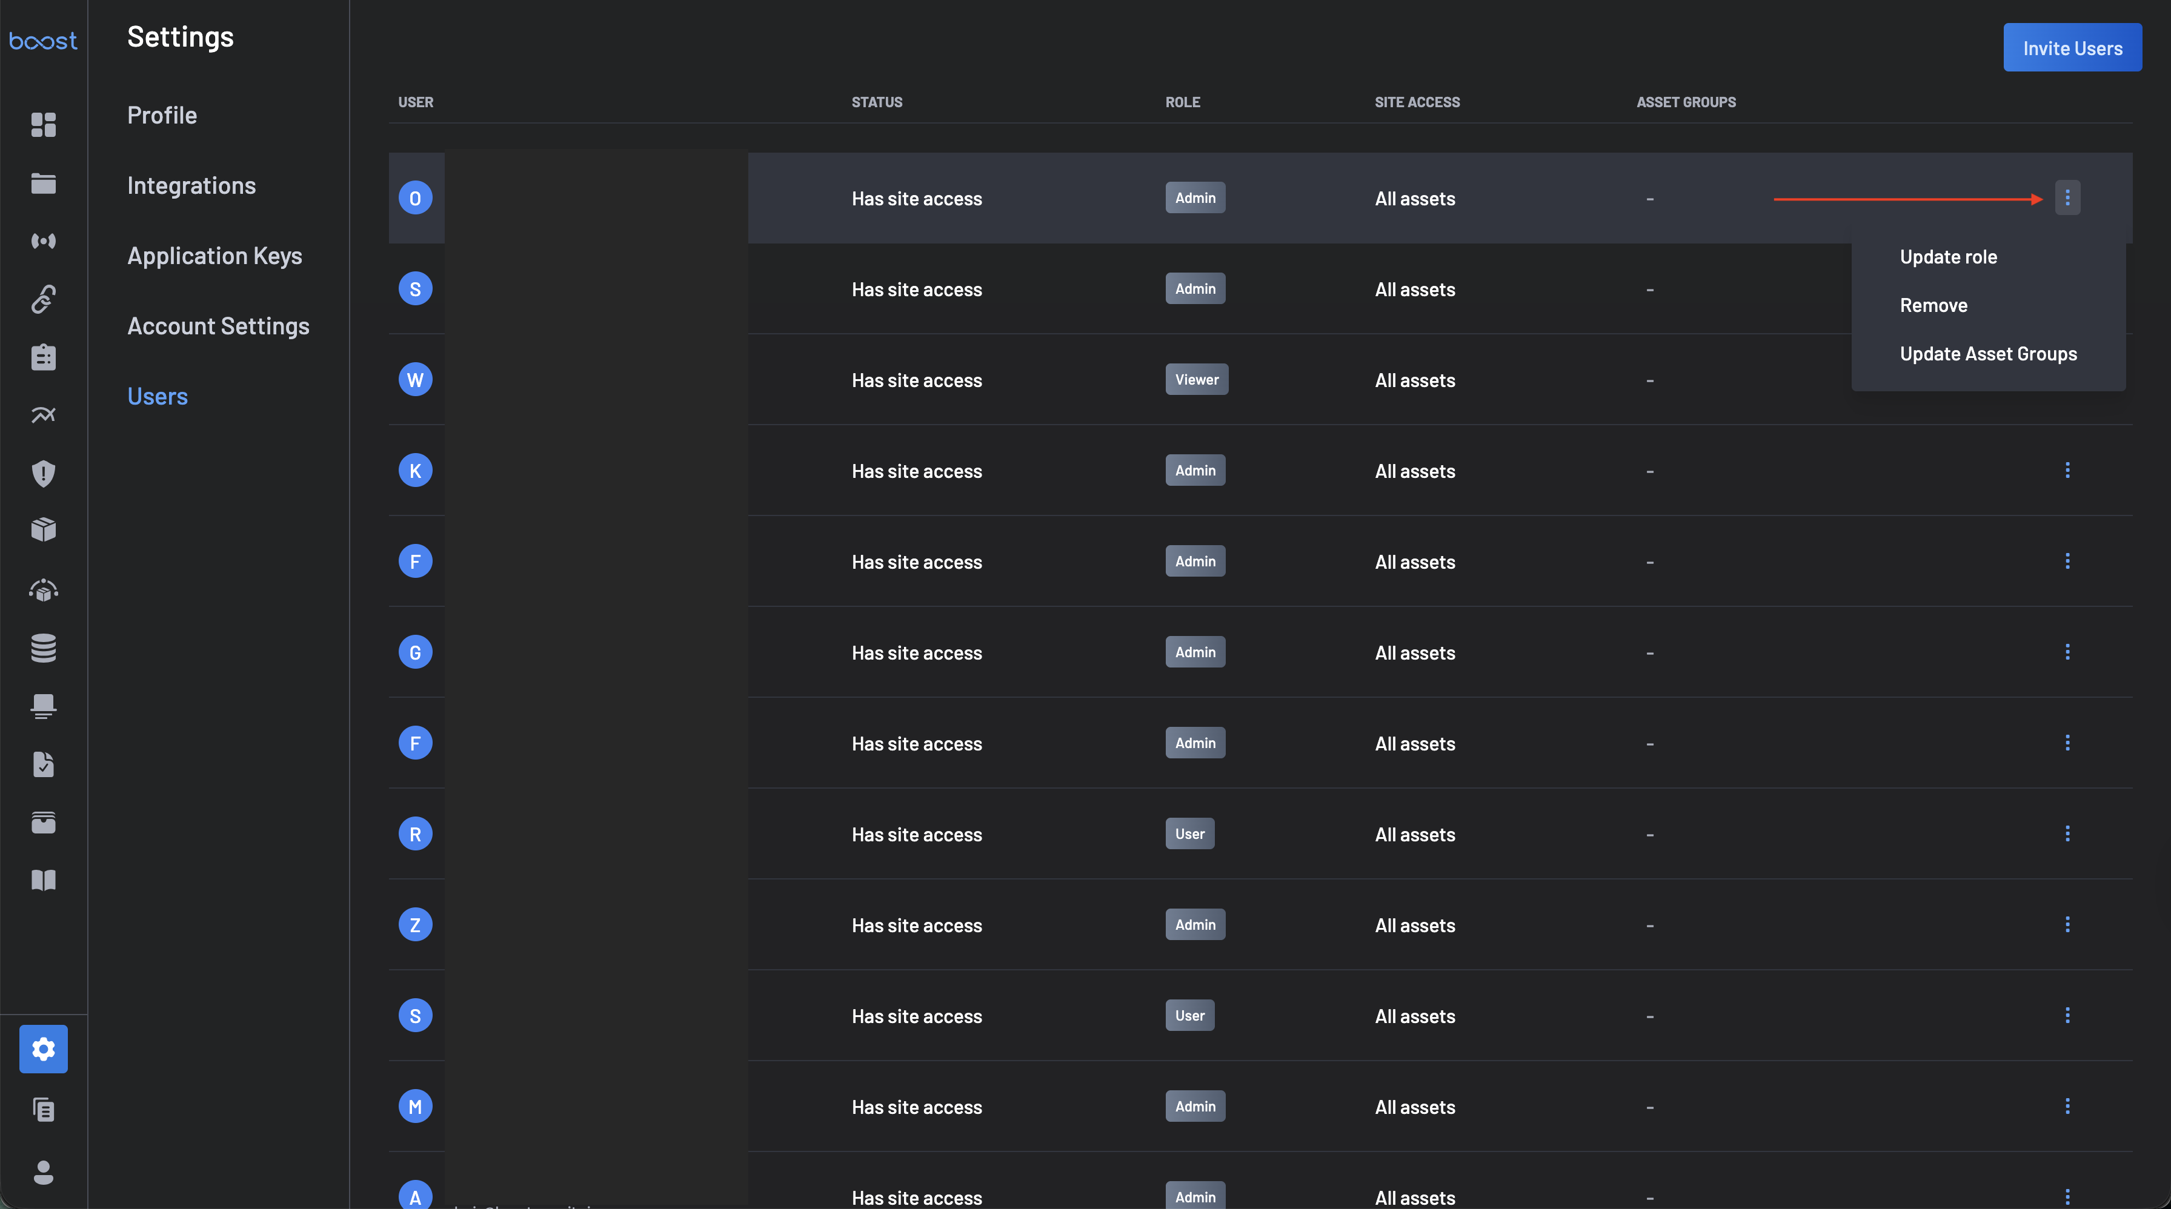Expand three-dot menu for user M row
This screenshot has width=2171, height=1209.
coord(2067,1106)
